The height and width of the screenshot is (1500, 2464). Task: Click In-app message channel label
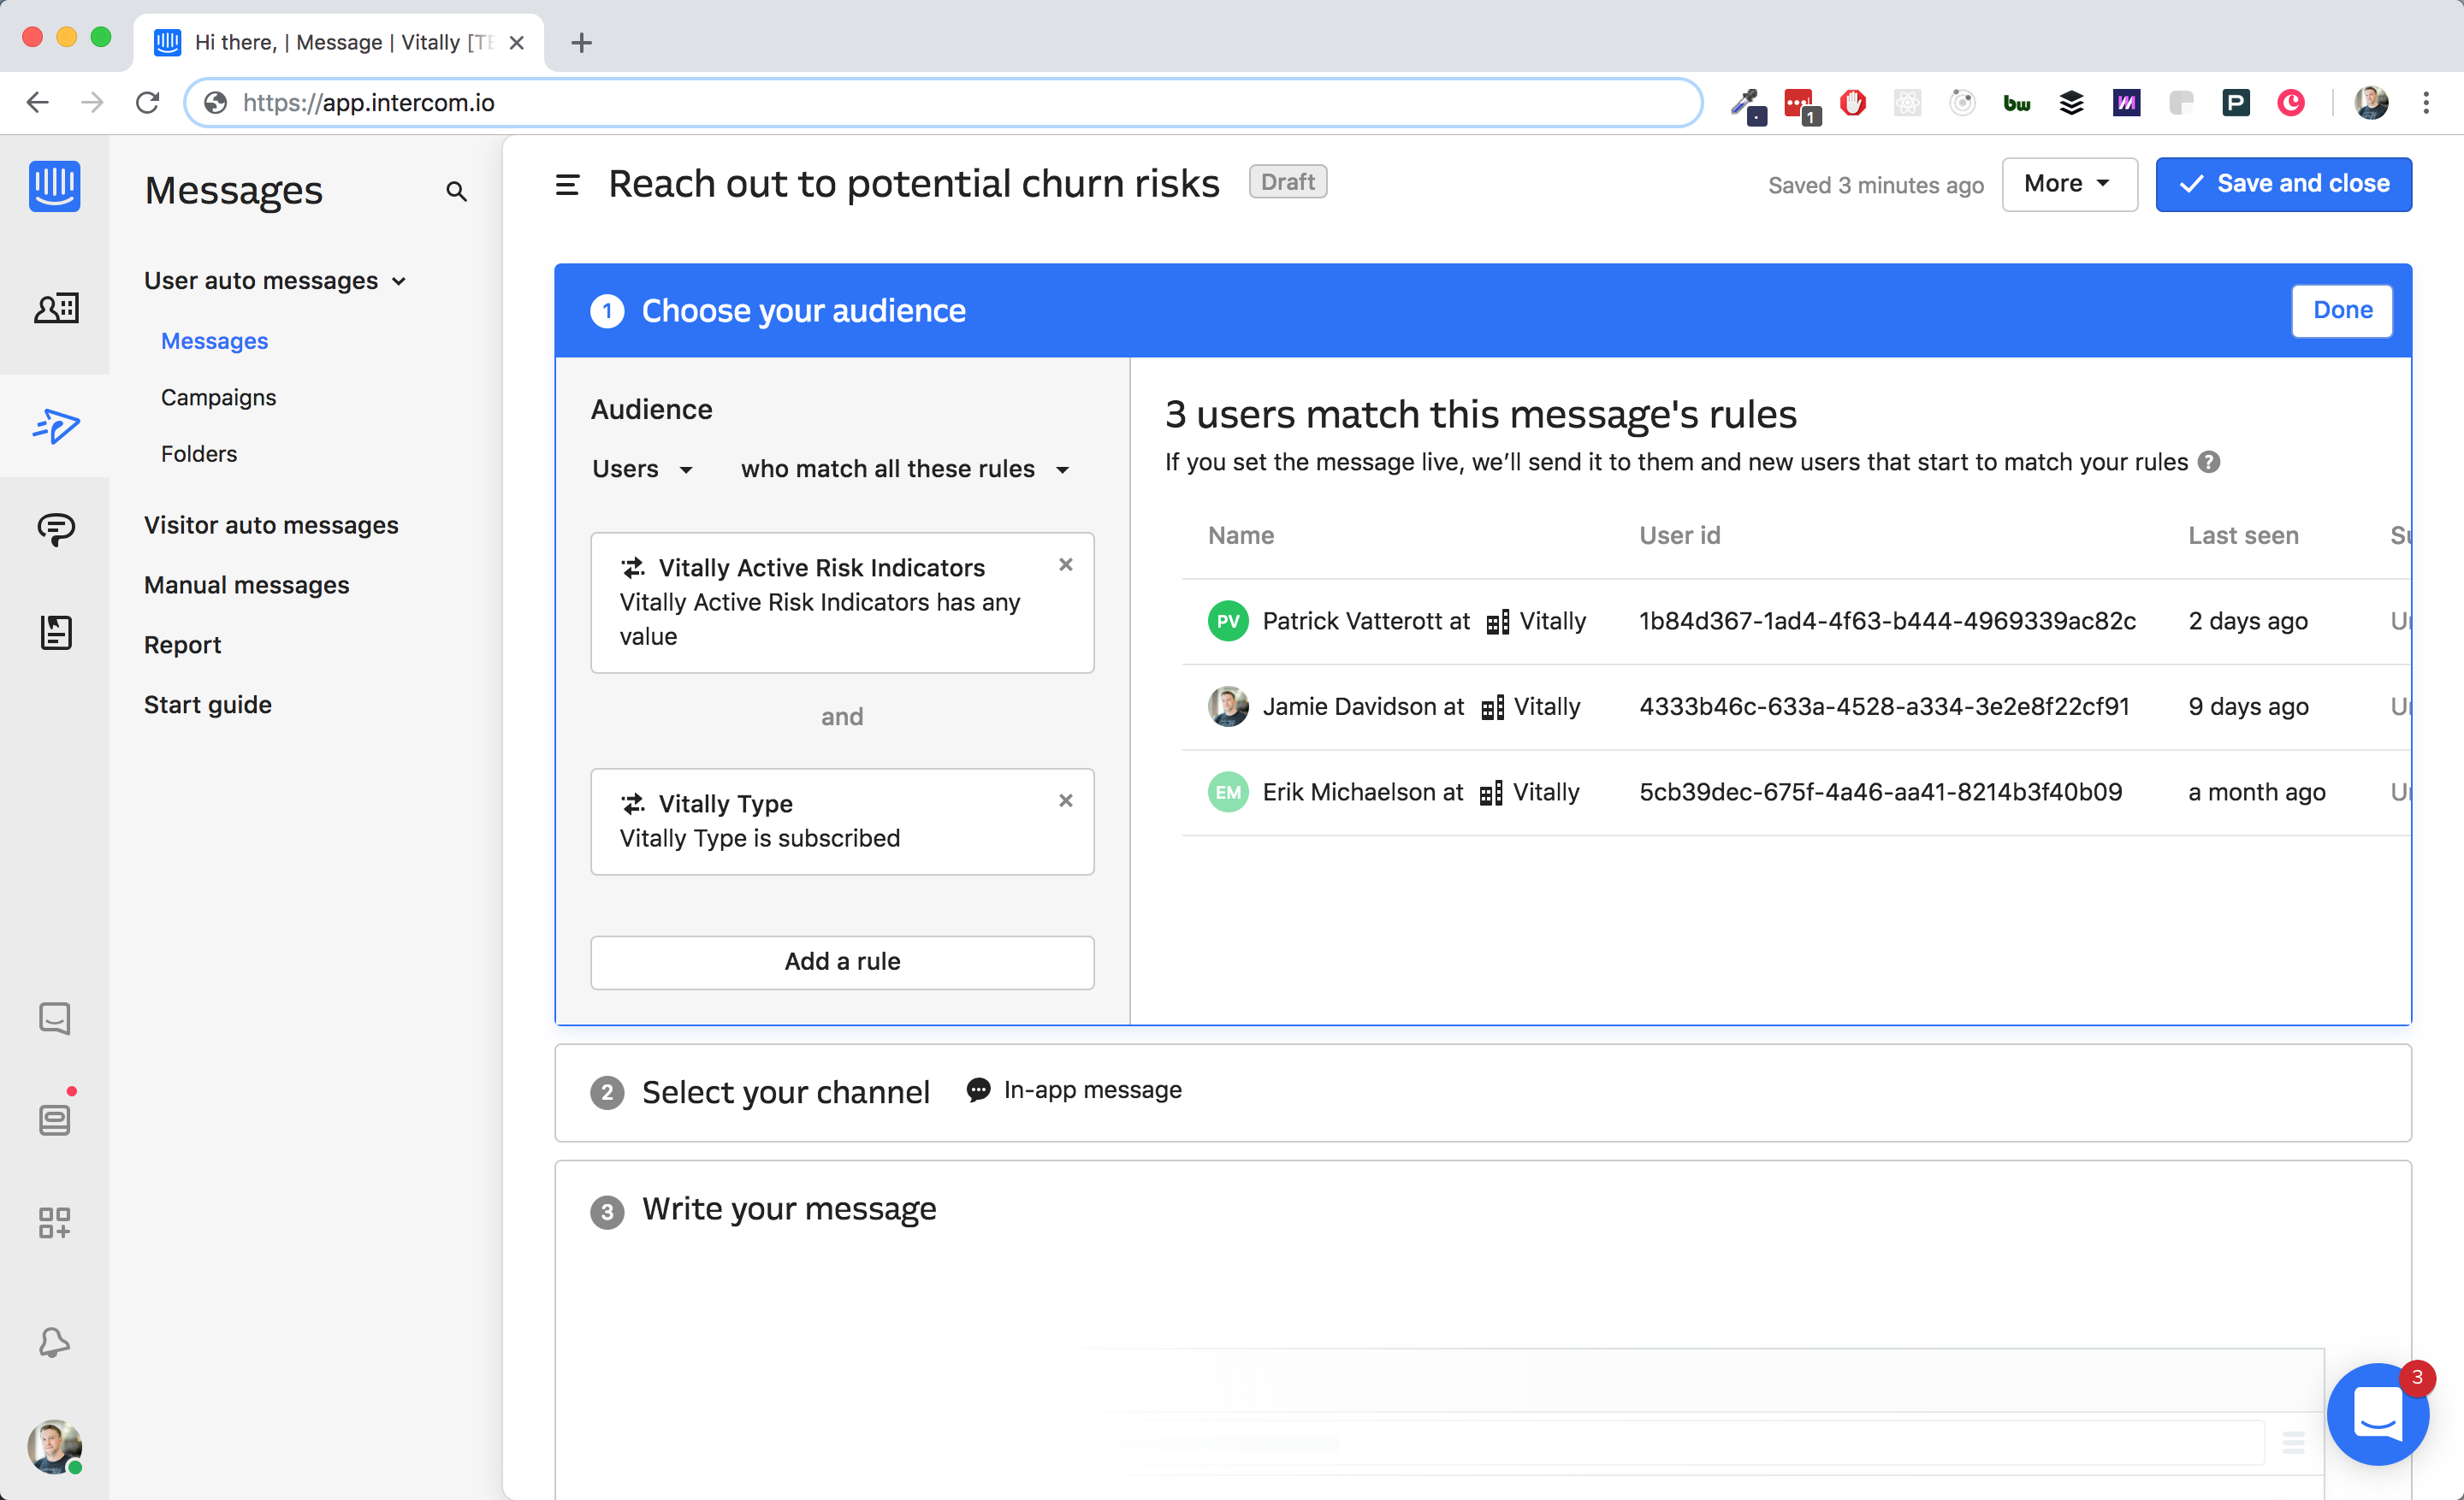tap(1075, 1090)
